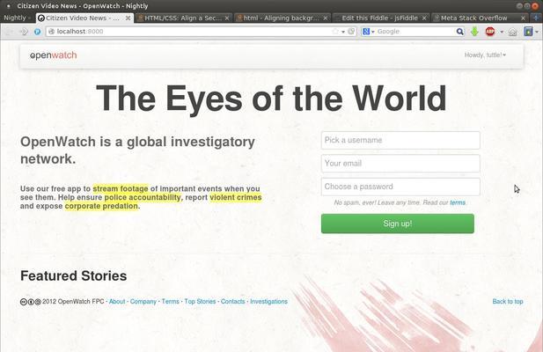Close the html - Aligning backgr... tab

(x=325, y=18)
